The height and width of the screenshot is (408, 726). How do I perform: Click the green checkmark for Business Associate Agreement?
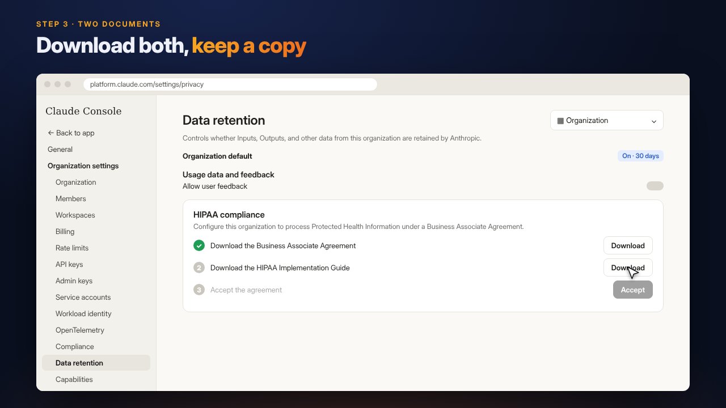[x=199, y=245]
